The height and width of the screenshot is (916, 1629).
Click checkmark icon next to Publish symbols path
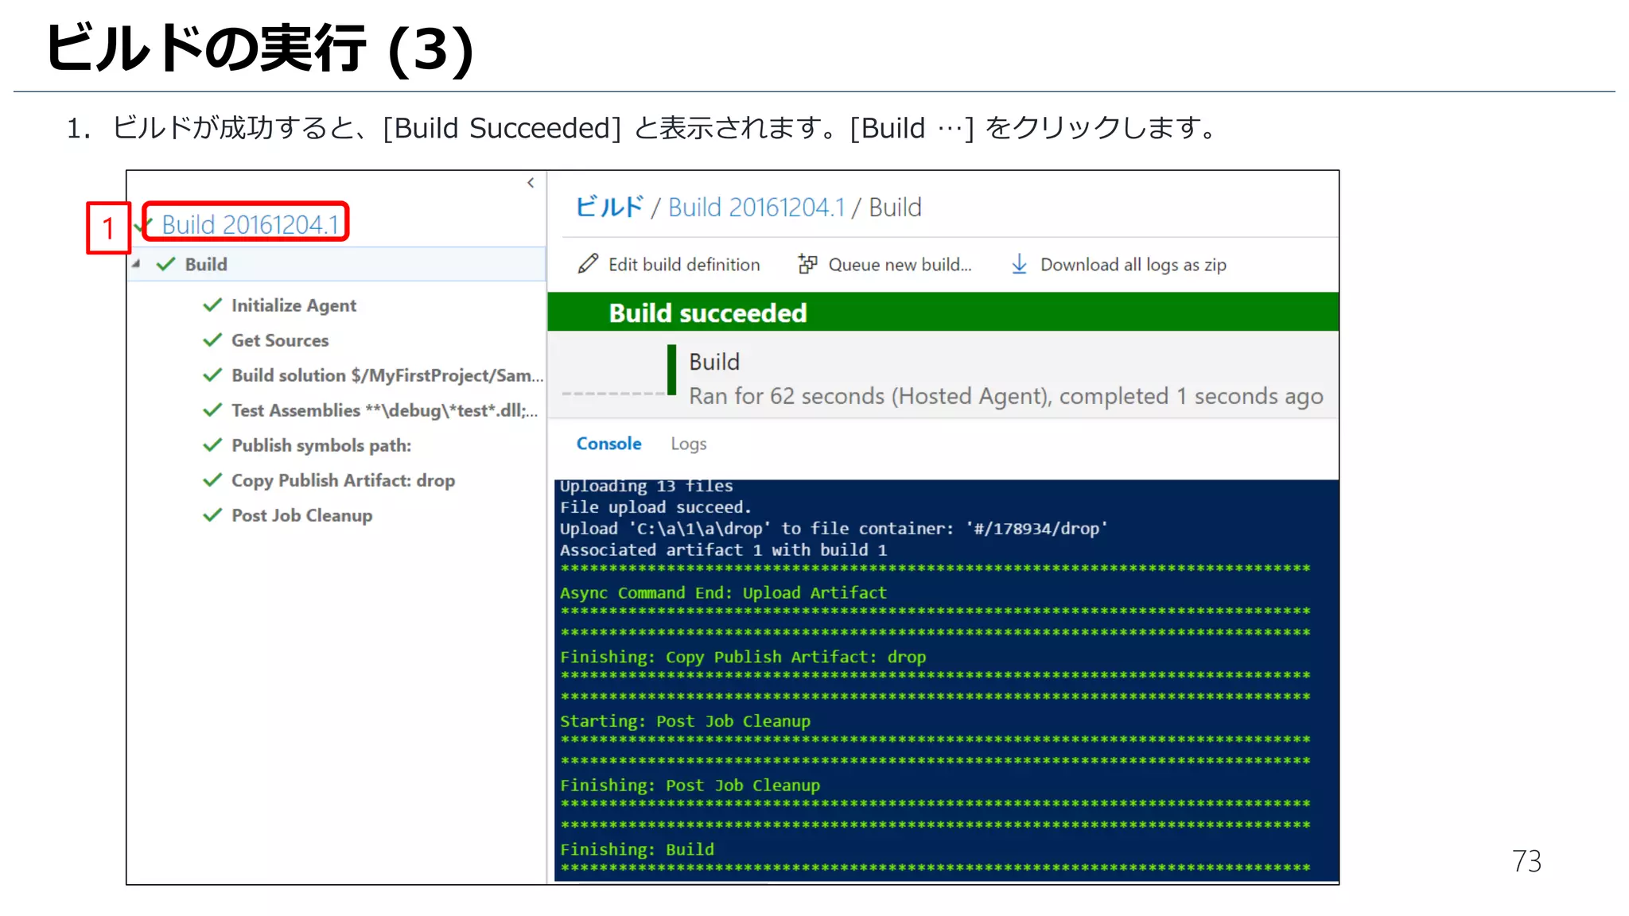coord(212,445)
